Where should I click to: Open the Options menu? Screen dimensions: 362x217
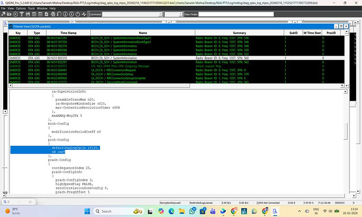click(21, 8)
